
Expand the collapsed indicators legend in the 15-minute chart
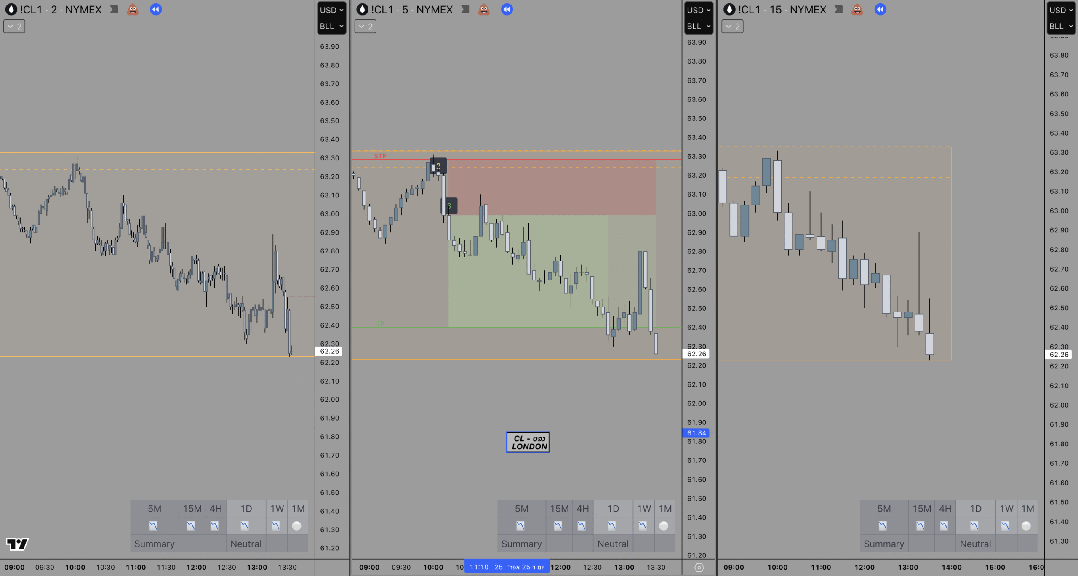pos(732,26)
